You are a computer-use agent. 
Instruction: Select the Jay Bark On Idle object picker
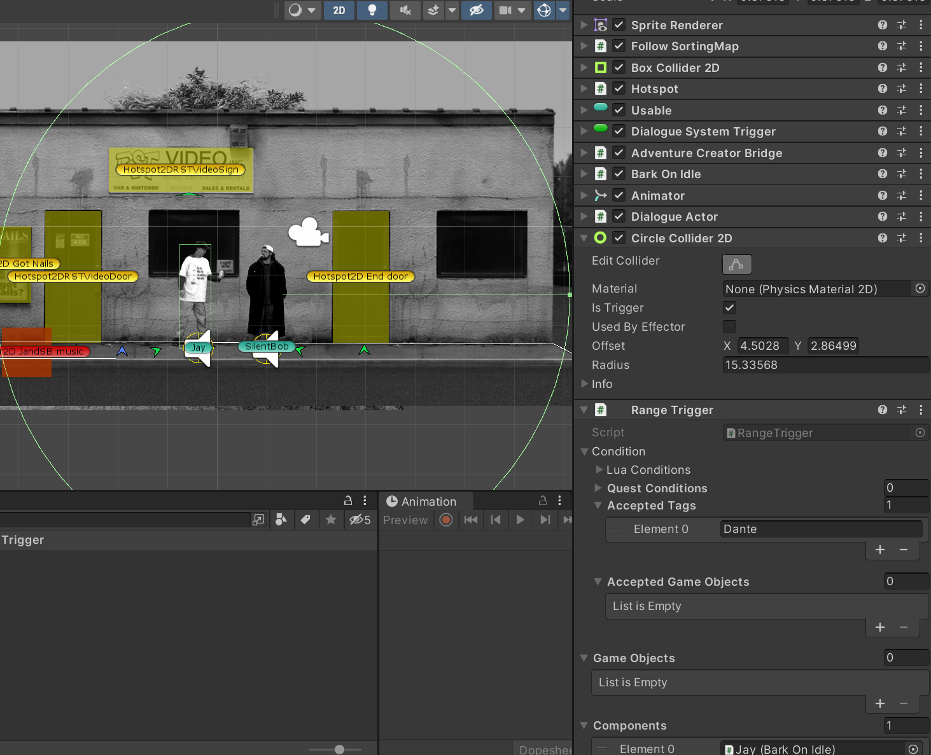coord(913,749)
